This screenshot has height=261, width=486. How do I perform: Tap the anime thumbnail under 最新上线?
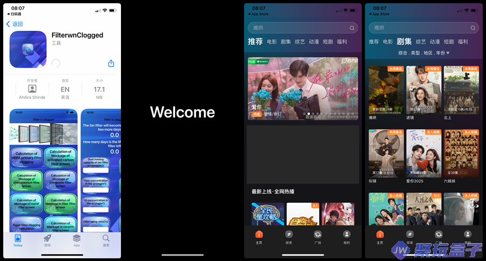pyautogui.click(x=338, y=214)
